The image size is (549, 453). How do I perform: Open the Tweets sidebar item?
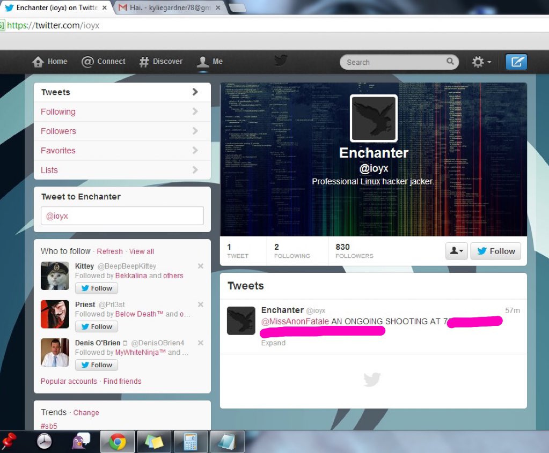pyautogui.click(x=122, y=92)
